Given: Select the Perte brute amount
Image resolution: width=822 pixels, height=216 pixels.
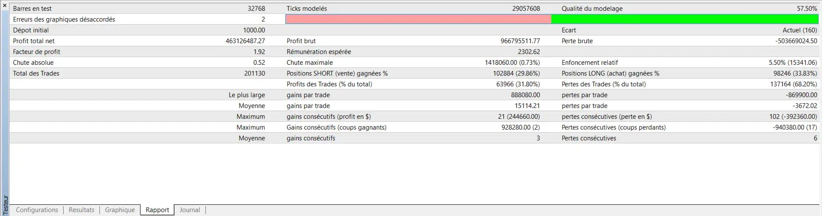Looking at the screenshot, I should click(x=796, y=41).
